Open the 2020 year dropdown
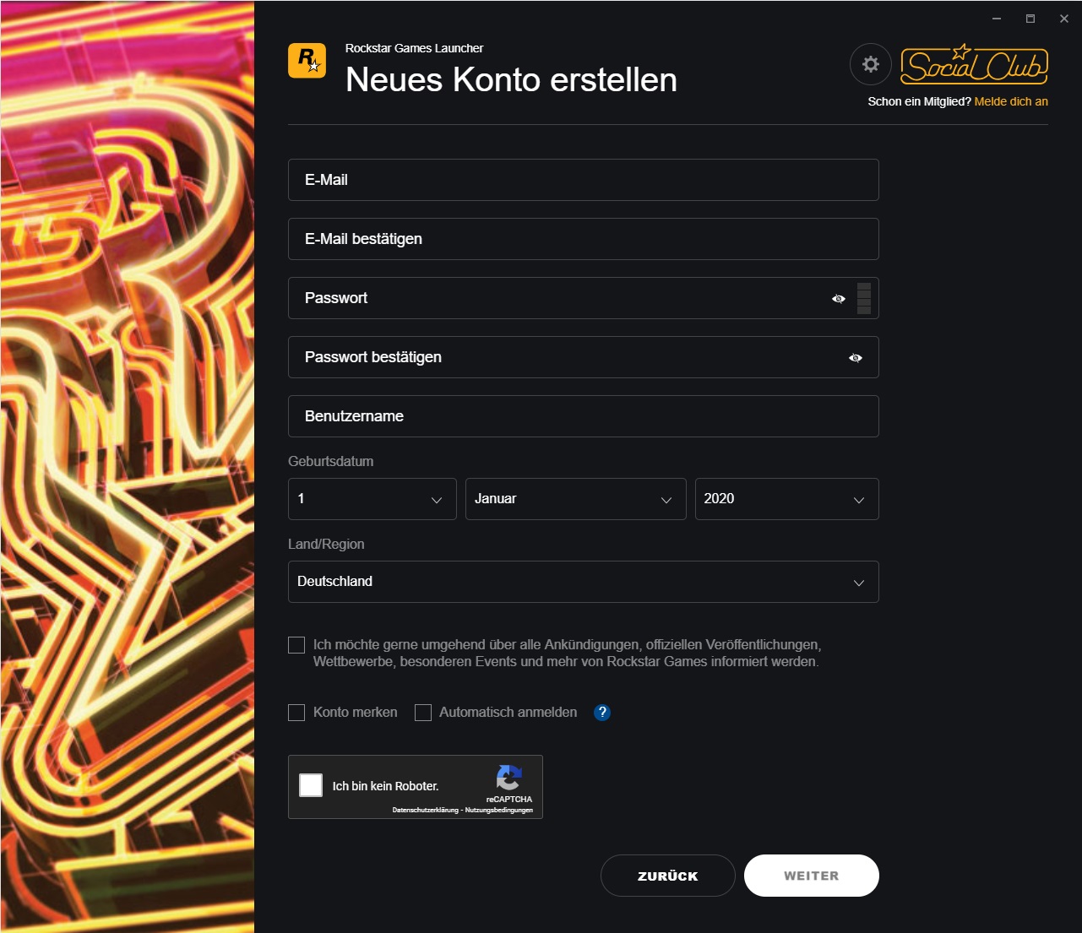The height and width of the screenshot is (933, 1082). (786, 499)
